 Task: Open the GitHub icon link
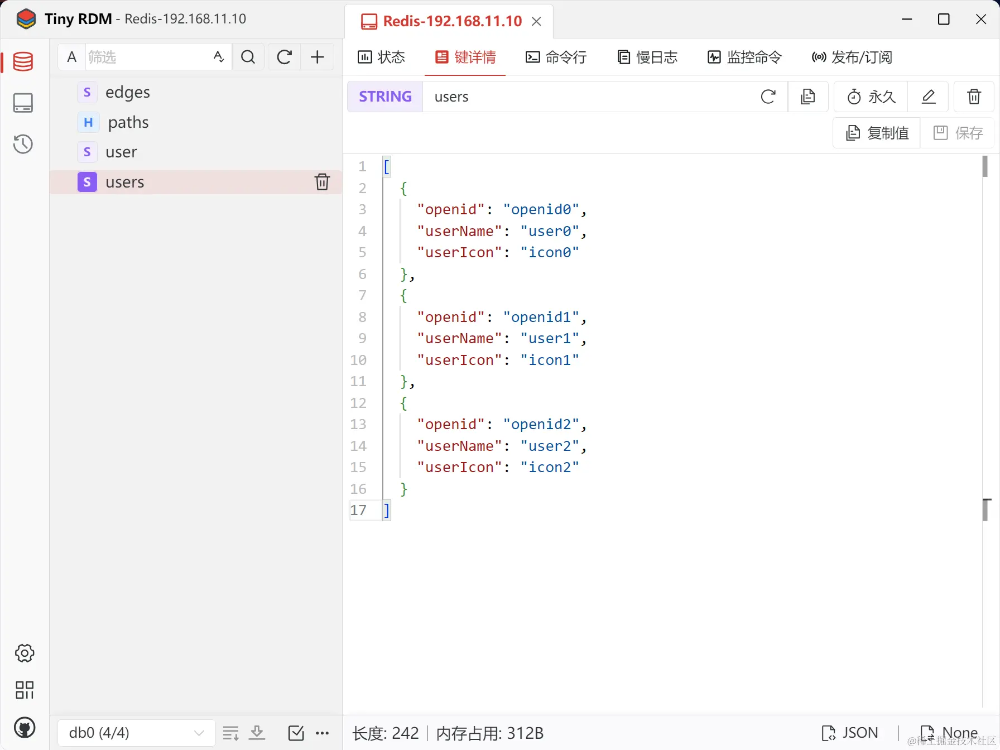click(25, 728)
